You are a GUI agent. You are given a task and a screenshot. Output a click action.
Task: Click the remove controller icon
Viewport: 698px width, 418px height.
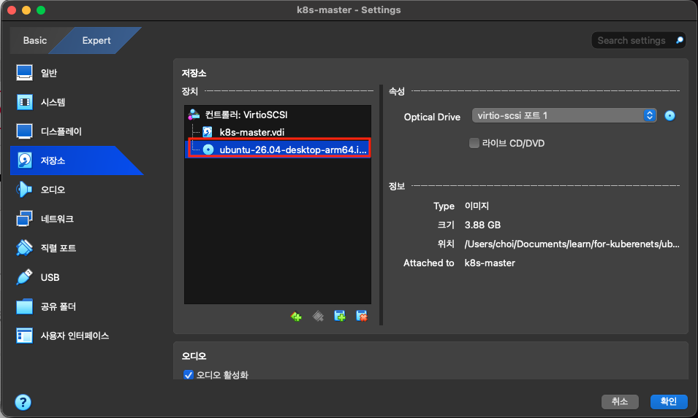point(318,317)
